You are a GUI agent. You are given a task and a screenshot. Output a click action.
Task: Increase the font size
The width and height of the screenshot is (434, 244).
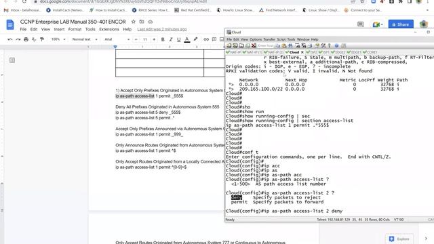click(x=154, y=39)
